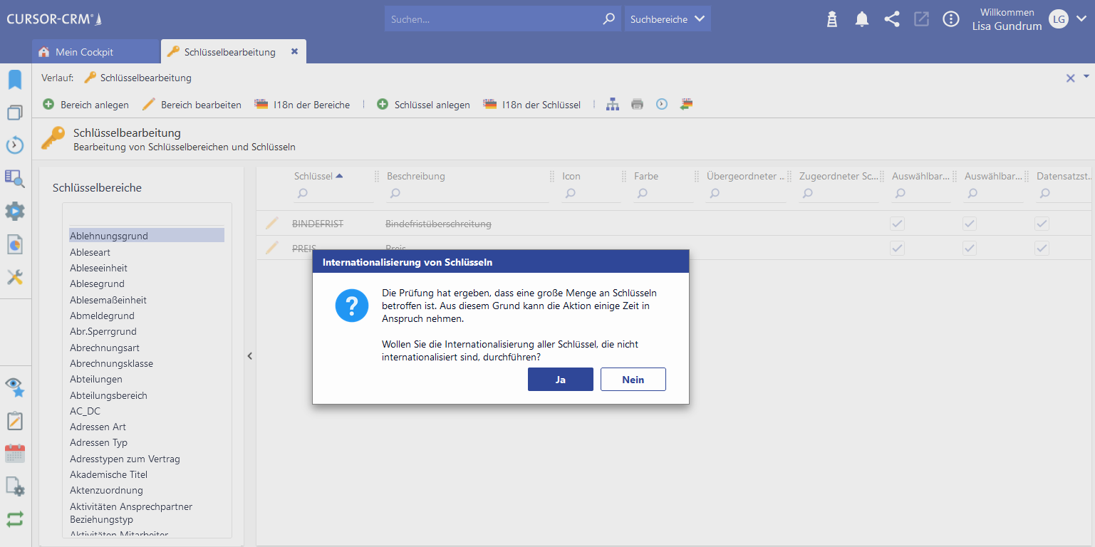Click the wrench tools icon in sidebar

(15, 277)
